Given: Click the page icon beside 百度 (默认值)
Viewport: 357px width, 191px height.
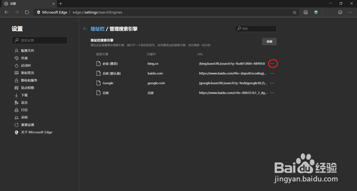Looking at the screenshot, I should click(x=98, y=73).
